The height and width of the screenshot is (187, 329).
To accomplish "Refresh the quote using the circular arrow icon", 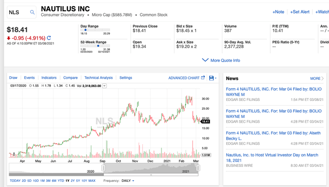I will 49,38.
